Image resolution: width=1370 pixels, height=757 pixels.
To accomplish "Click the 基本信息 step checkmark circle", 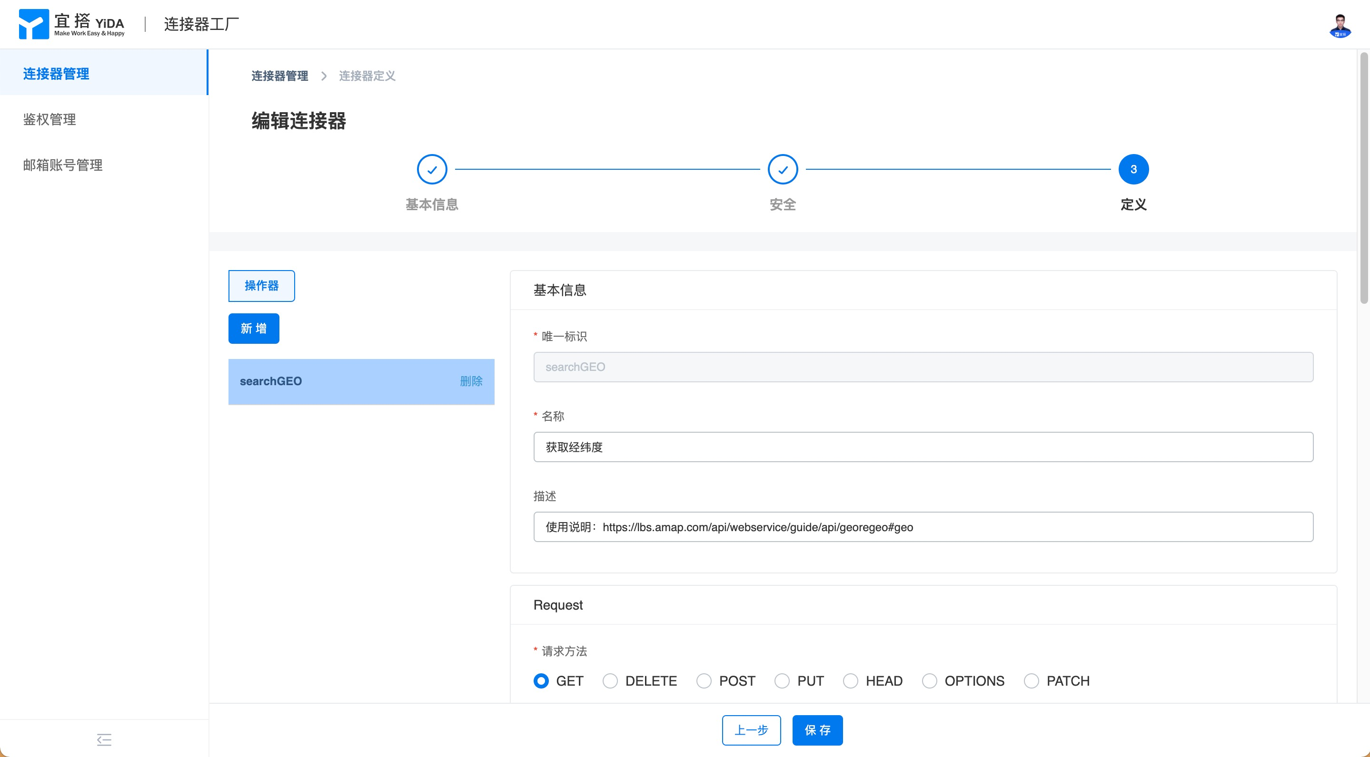I will click(432, 169).
